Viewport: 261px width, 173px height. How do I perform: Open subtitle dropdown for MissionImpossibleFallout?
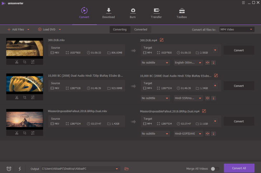155,134
